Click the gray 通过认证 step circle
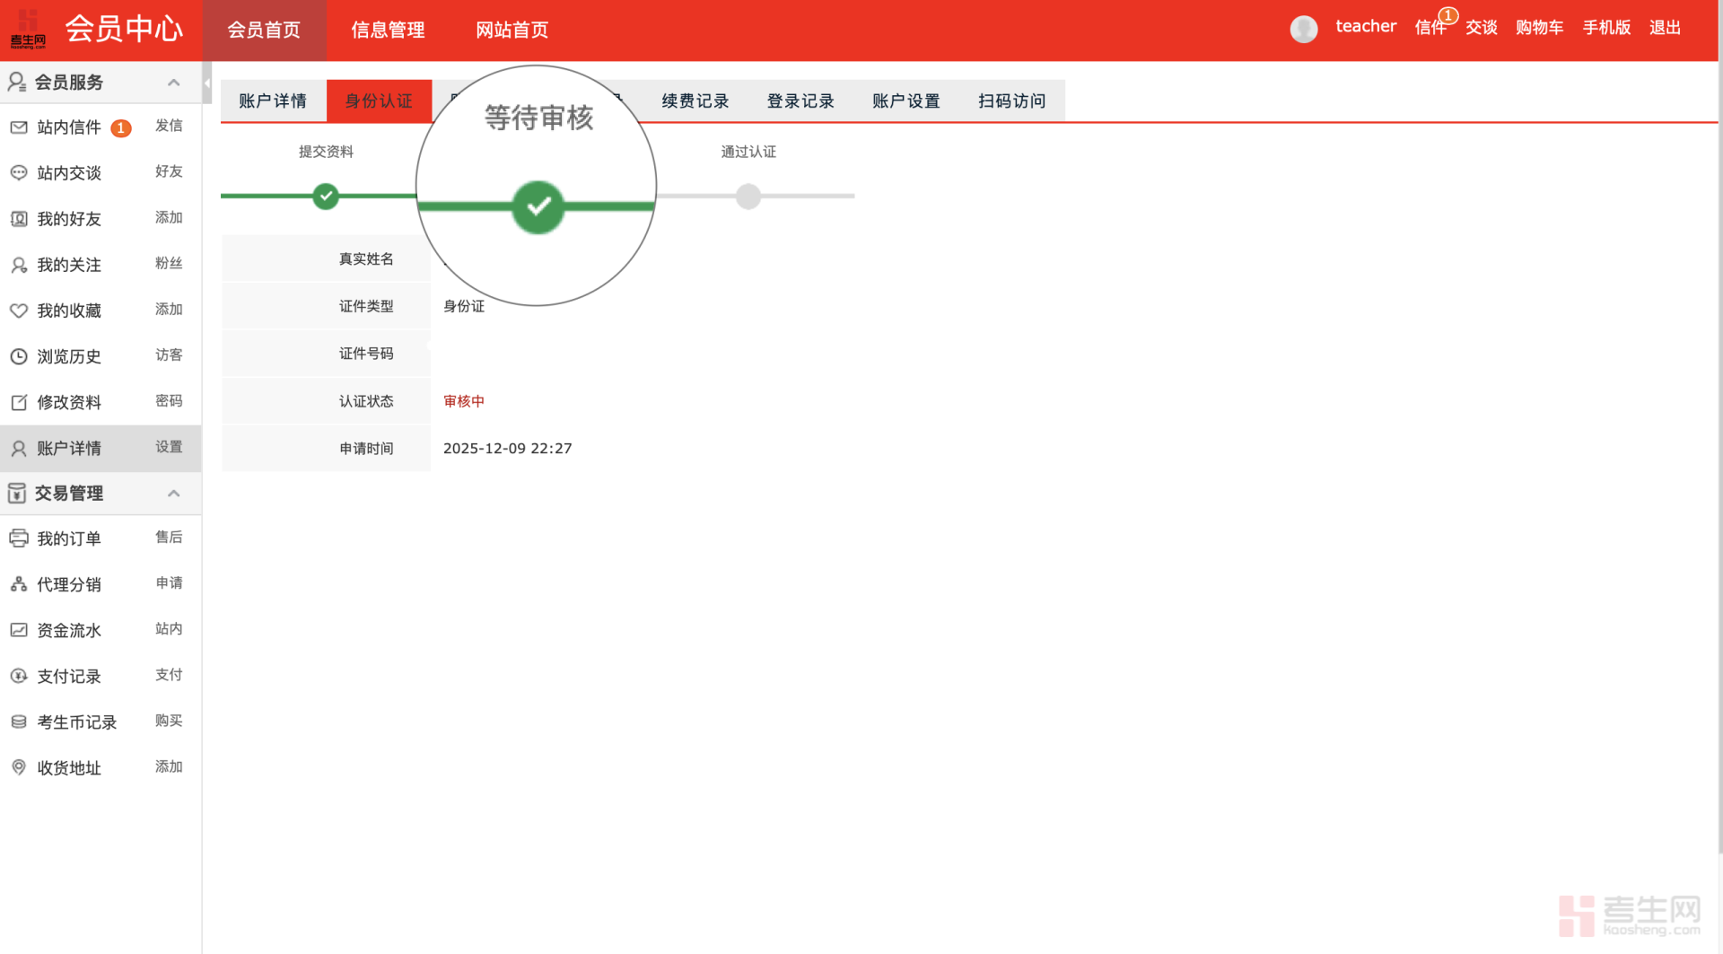1723x954 pixels. pyautogui.click(x=748, y=196)
